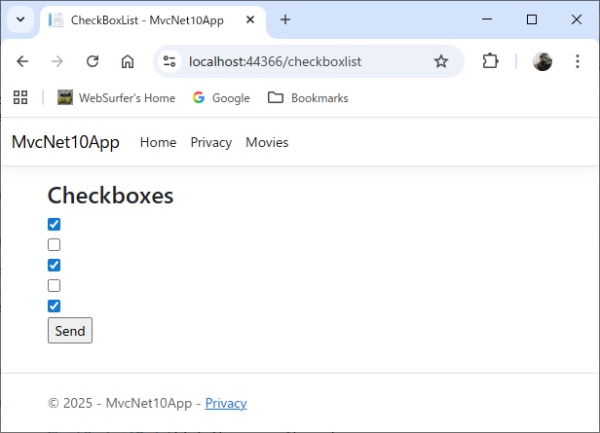Navigate to Privacy in the navbar
The height and width of the screenshot is (433, 600).
pos(211,142)
